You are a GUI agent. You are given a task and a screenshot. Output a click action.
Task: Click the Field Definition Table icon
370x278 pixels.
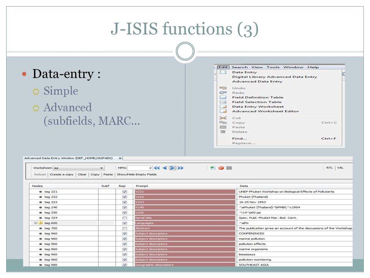click(x=223, y=97)
